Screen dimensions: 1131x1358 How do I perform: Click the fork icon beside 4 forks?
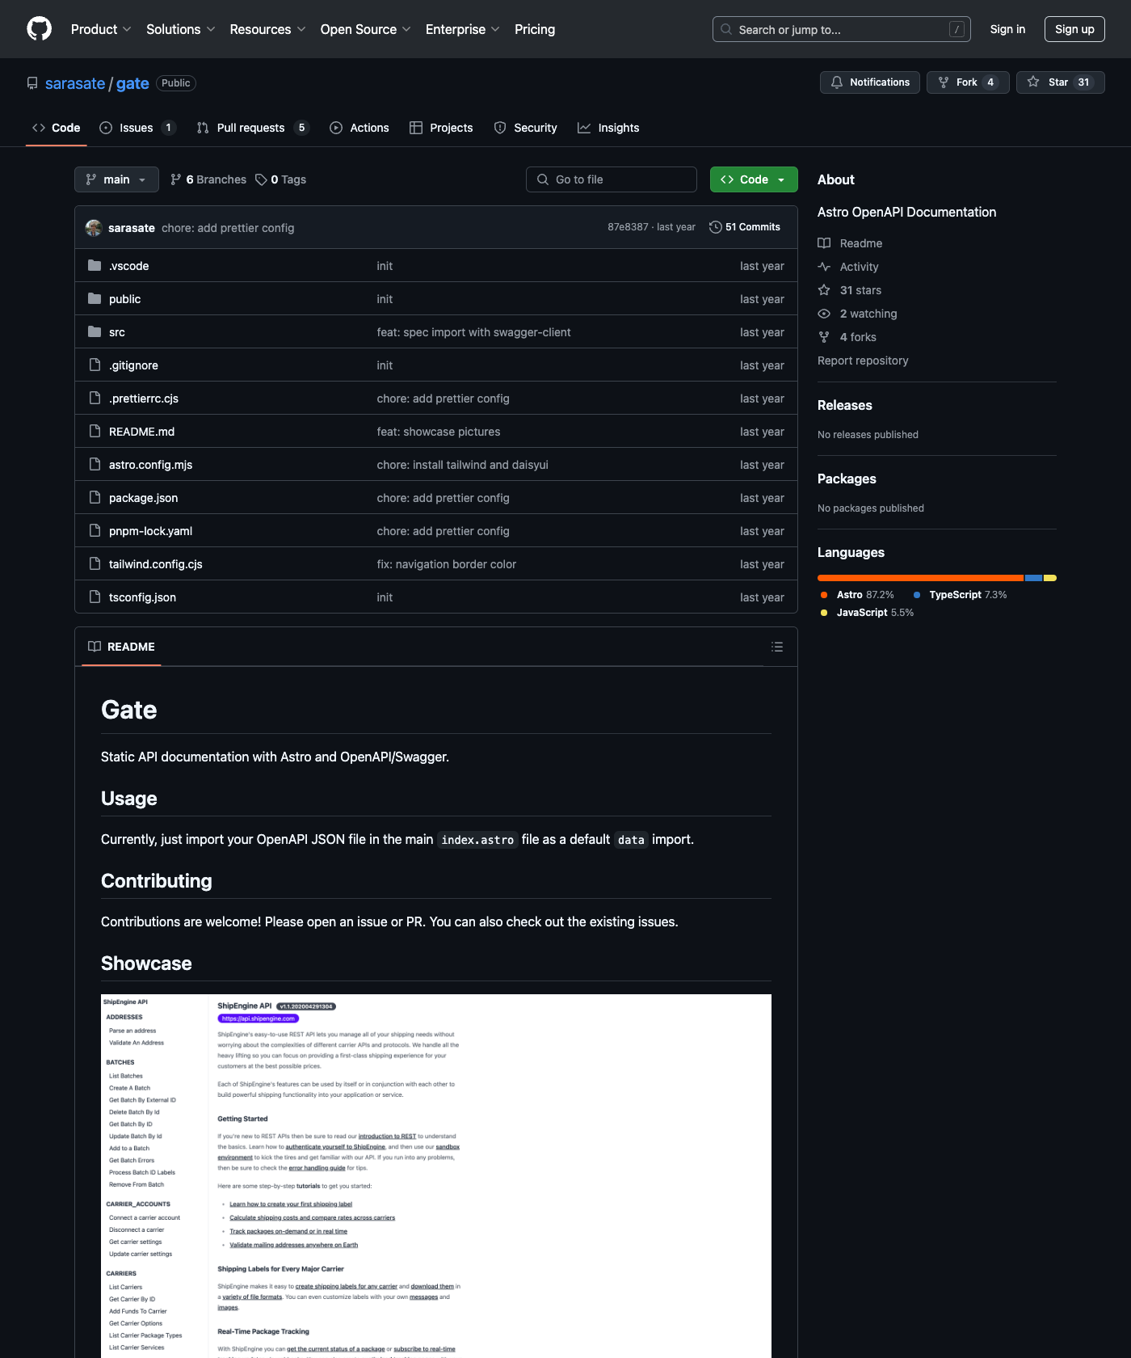tap(824, 337)
